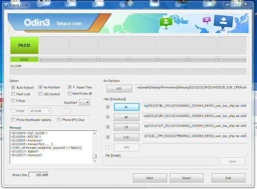Viewport: 257px width, 189px height.
Task: Click the Start button
Action: click(x=150, y=178)
